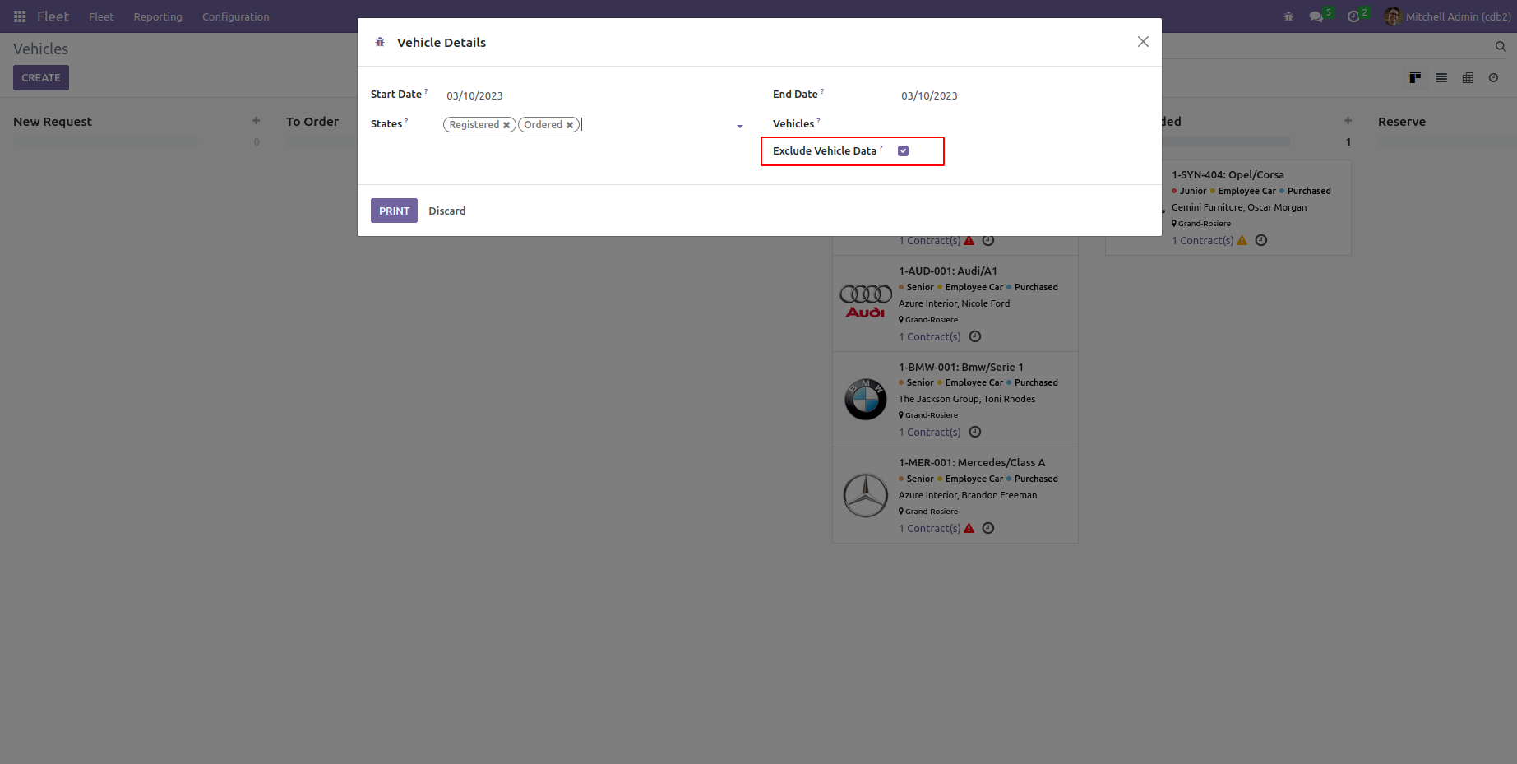Remove the Ordered state tag

click(x=570, y=125)
